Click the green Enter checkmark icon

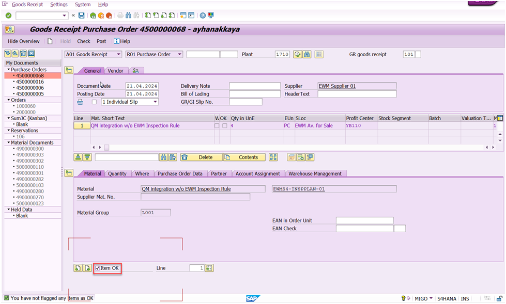click(8, 15)
